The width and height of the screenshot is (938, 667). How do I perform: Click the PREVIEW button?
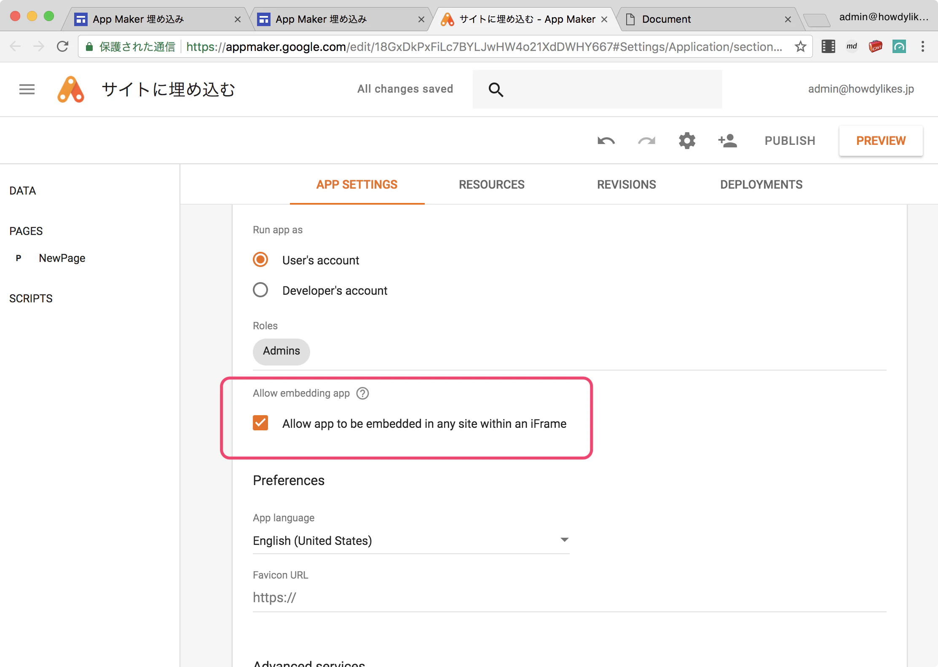[881, 141]
